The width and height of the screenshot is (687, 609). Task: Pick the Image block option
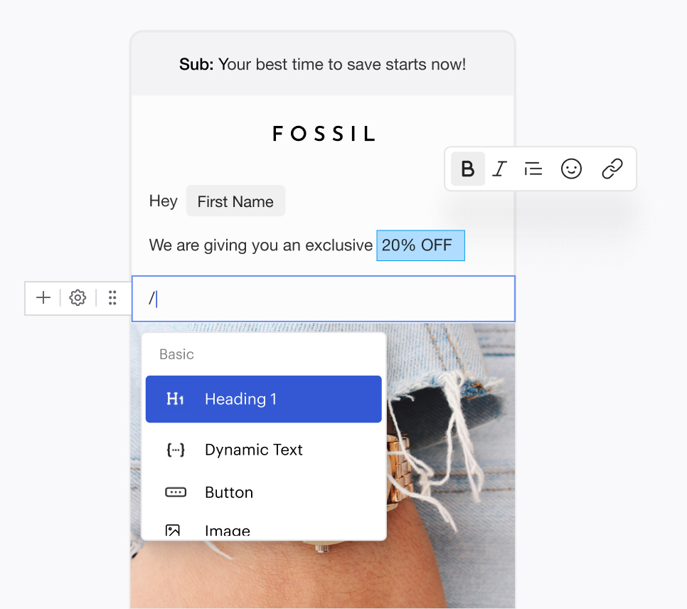pos(227,530)
